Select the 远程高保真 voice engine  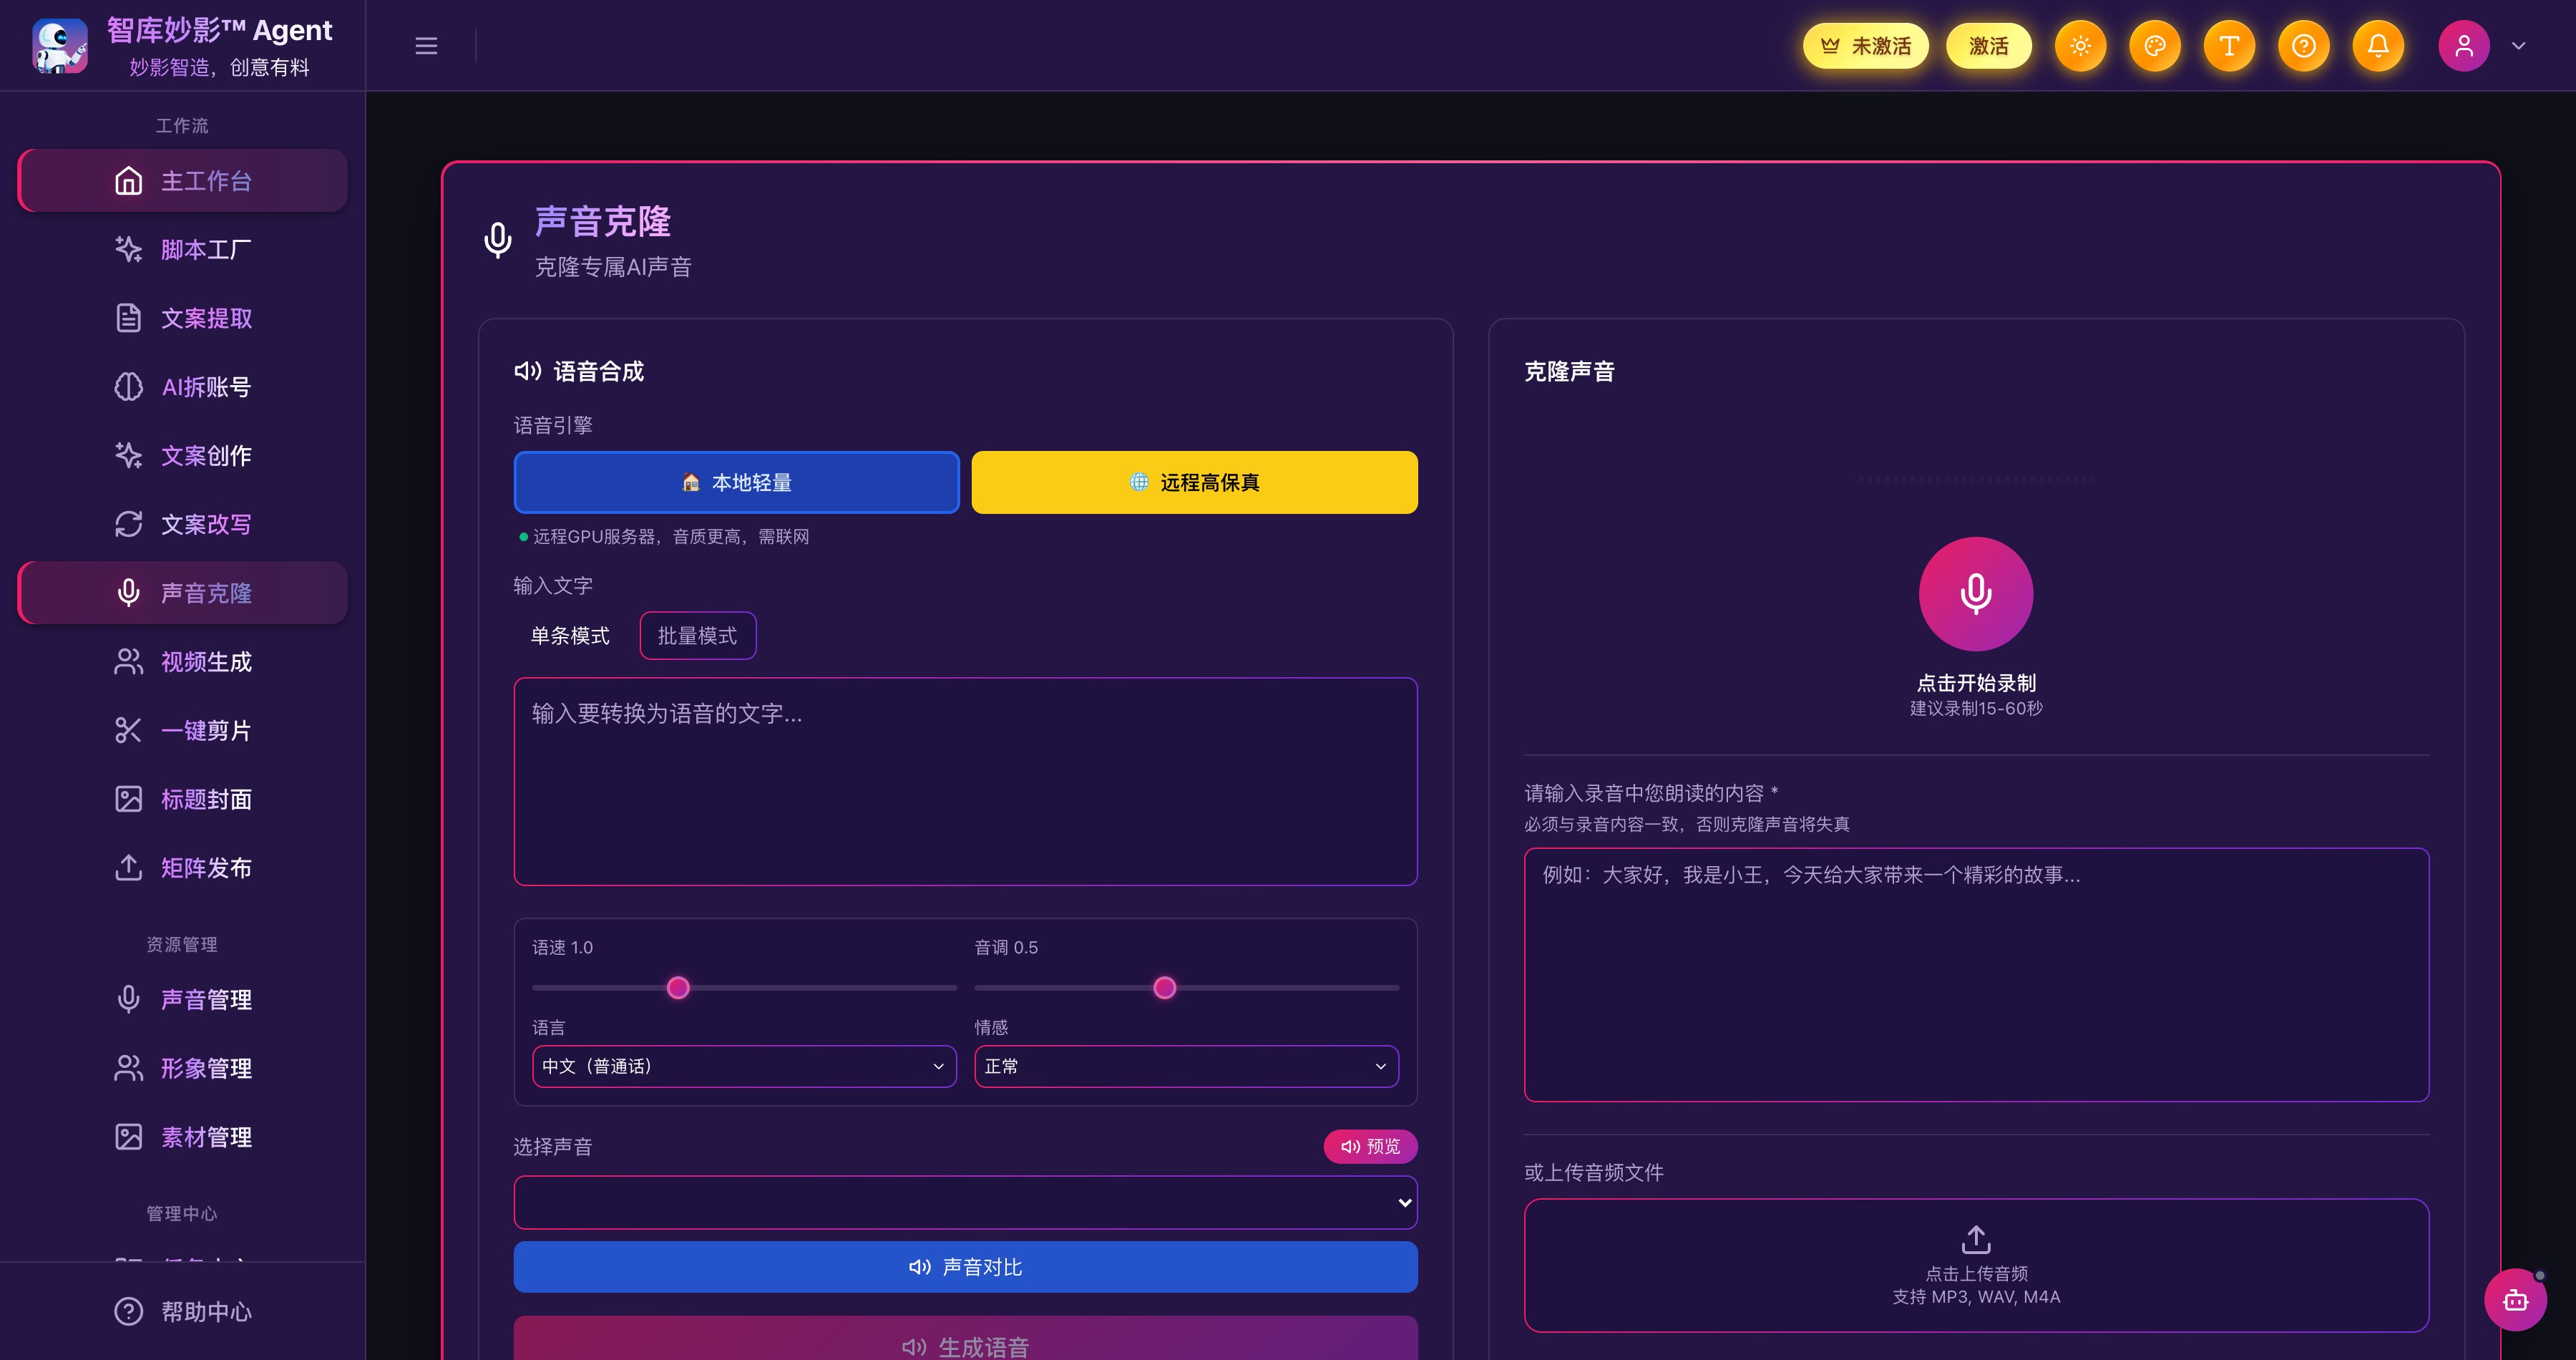[x=1194, y=482]
